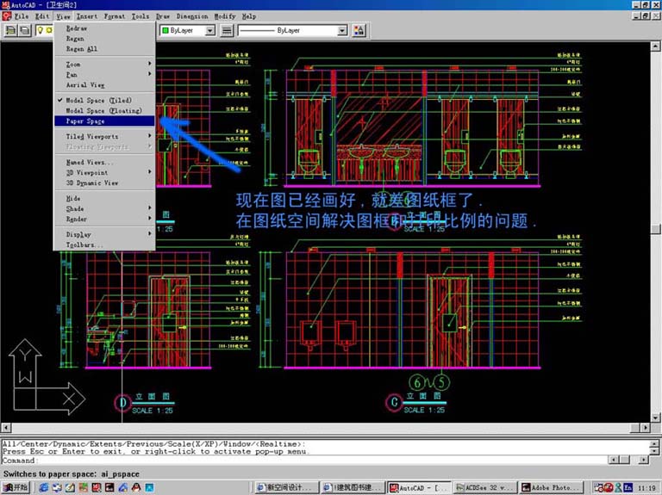Click the layer lightbulb on/off icon

[40, 30]
